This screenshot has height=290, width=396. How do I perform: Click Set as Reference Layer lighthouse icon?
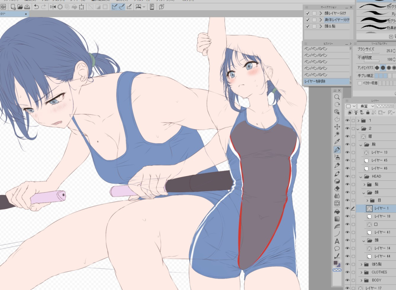tap(356, 113)
